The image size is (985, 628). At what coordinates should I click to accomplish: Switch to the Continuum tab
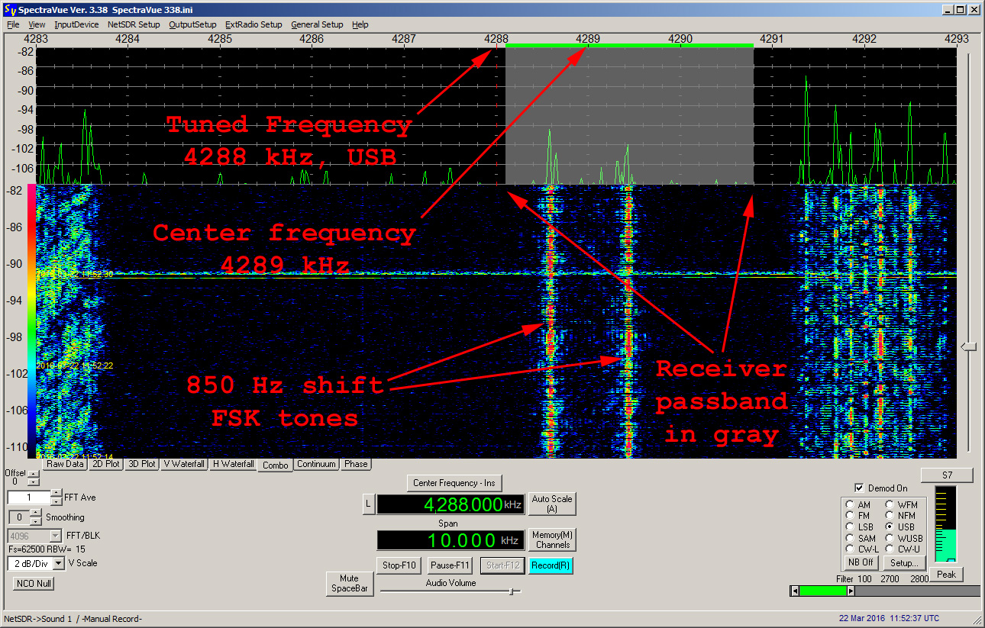pos(317,464)
